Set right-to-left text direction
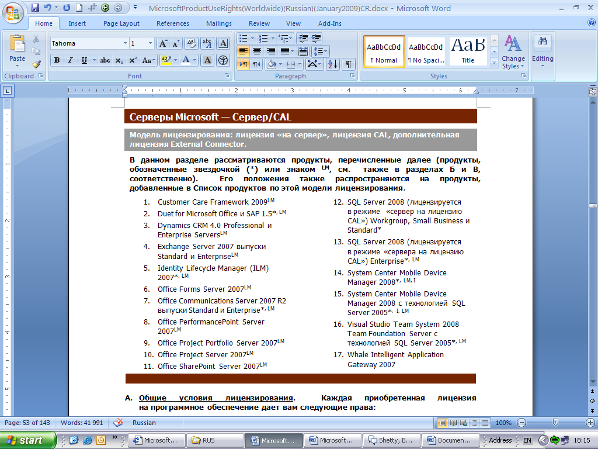This screenshot has width=598, height=449. coord(256,64)
